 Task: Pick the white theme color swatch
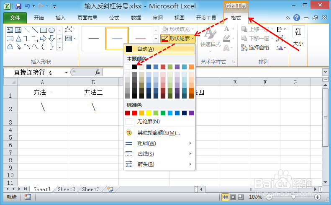tap(127, 67)
